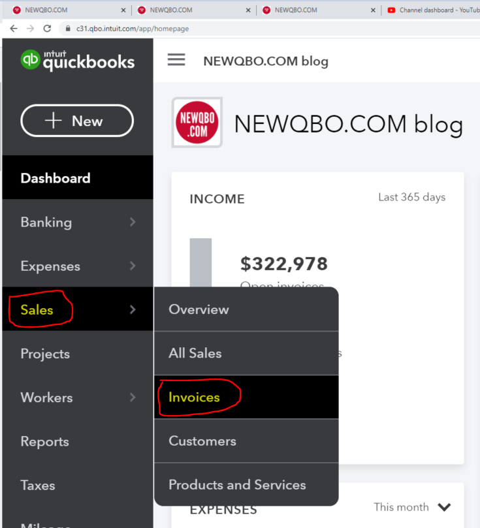
Task: Open Dashboard in the sidebar
Action: point(78,178)
